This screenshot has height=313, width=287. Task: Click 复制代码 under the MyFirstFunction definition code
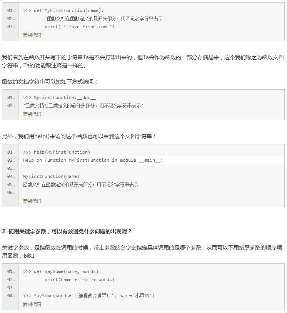[32, 35]
